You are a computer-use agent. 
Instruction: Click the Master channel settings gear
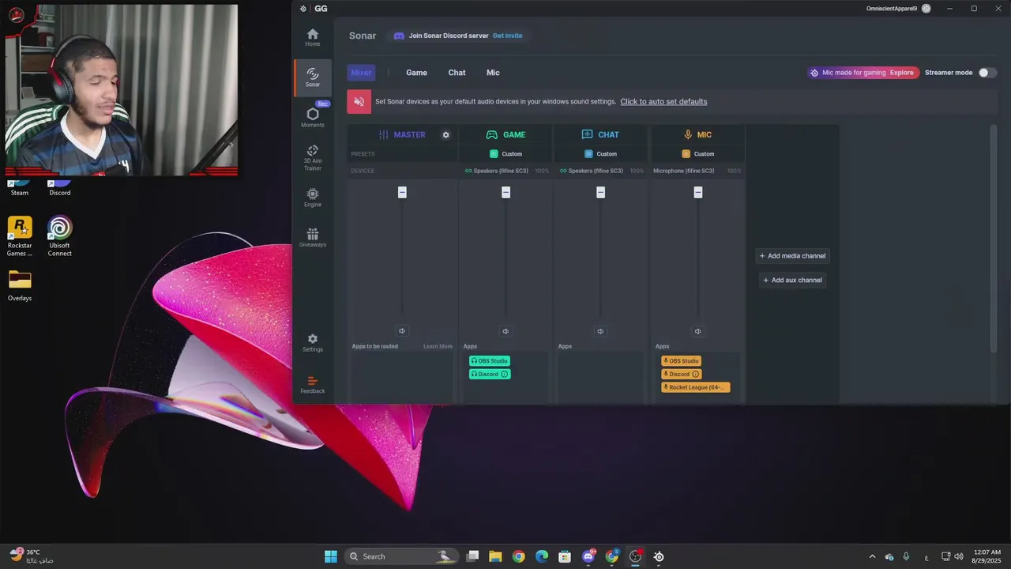(x=445, y=135)
